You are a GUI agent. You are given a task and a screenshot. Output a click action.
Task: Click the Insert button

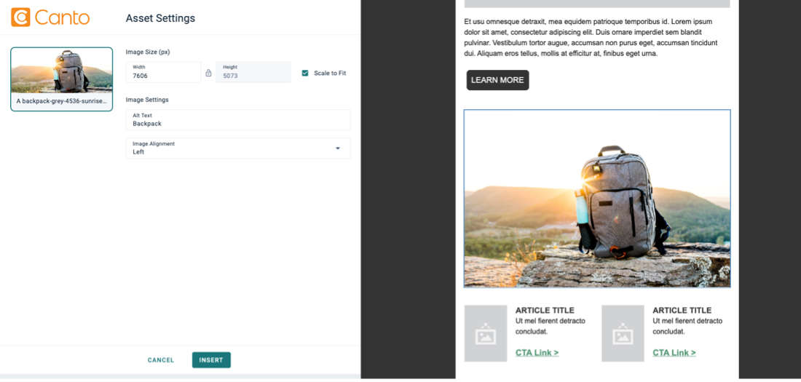211,360
